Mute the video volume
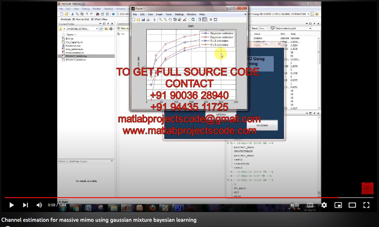379x227 pixels. pos(39,205)
